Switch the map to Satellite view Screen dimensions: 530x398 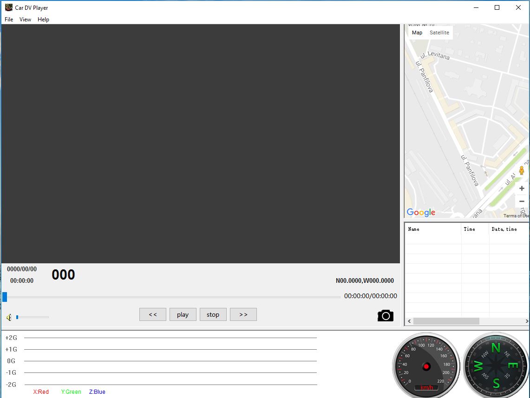(439, 33)
